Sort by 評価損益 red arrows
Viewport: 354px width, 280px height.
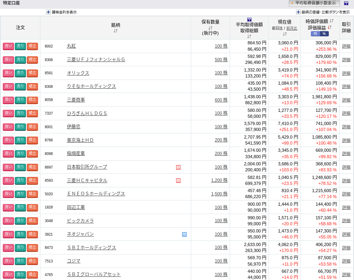coord(330,27)
